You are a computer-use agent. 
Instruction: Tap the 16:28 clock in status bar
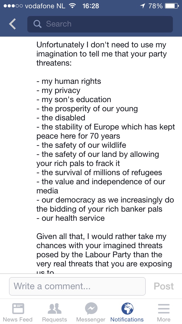point(91,6)
